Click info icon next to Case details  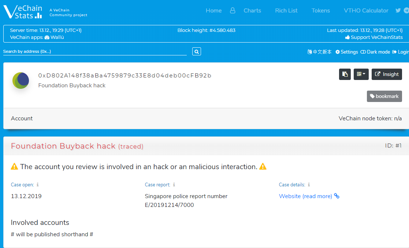[309, 185]
